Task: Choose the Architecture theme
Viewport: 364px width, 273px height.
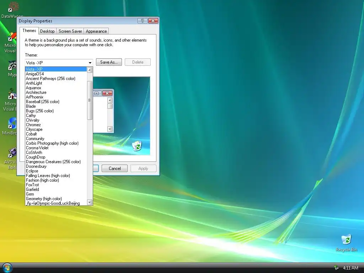Action: (x=56, y=92)
